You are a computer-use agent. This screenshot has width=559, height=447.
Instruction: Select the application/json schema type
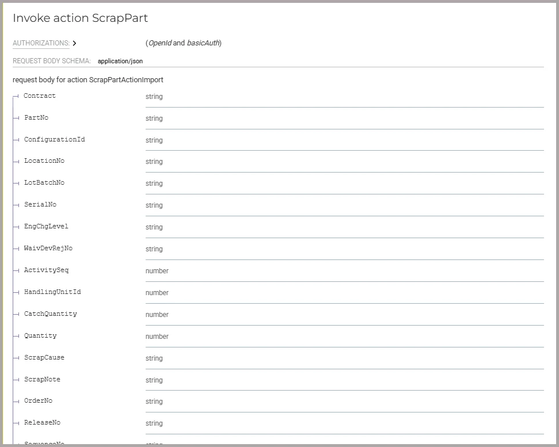coord(120,61)
